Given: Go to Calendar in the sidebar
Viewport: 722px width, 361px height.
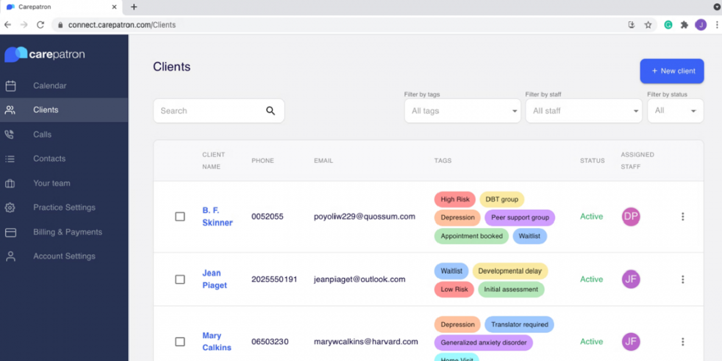Looking at the screenshot, I should click(x=49, y=86).
